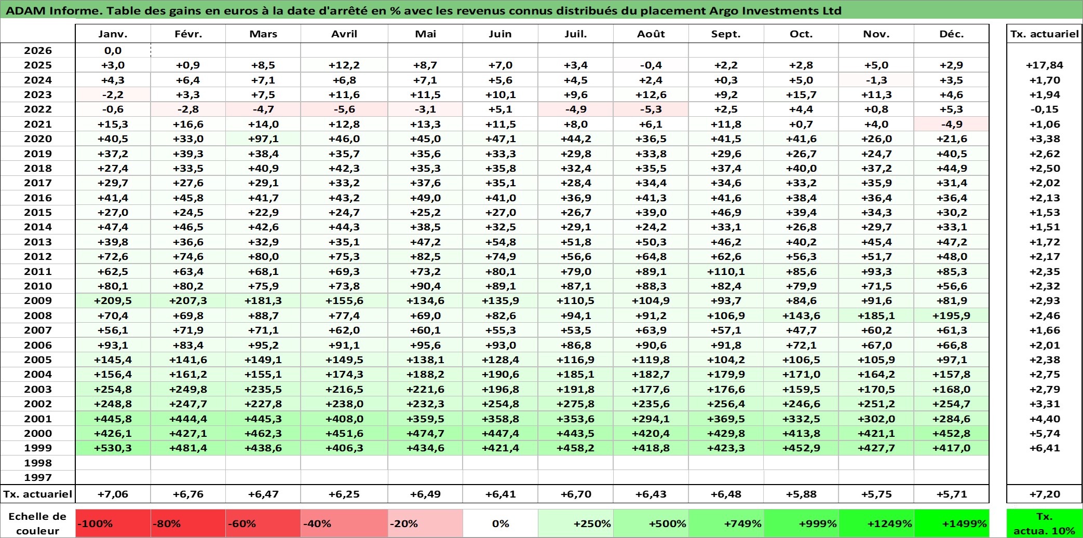Click the +250% light green swatch
Viewport: 1083px width, 538px height.
[x=576, y=523]
